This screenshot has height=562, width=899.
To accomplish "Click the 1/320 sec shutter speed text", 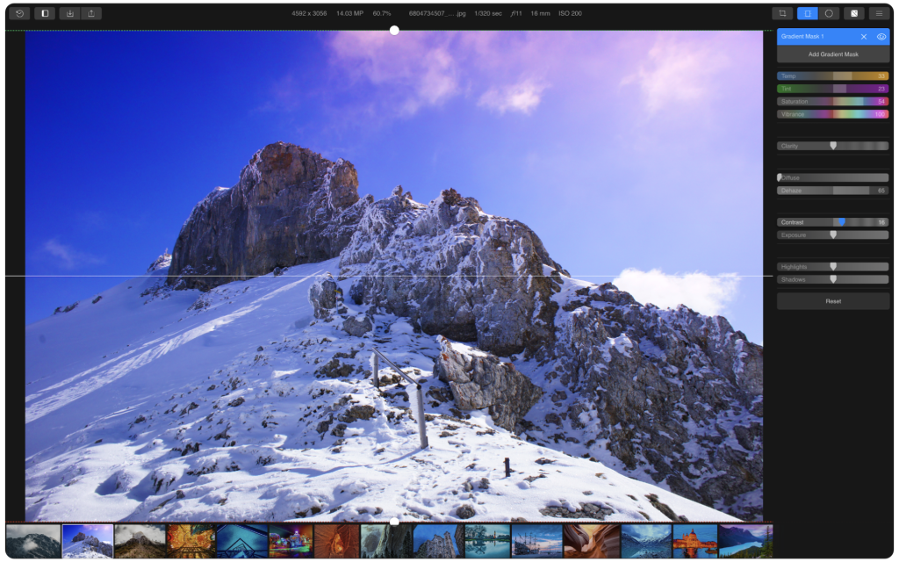I will [x=488, y=13].
